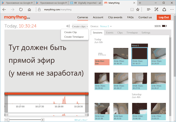Image resolution: width=176 pixels, height=122 pixels.
Task: Open the Cameras navigation item
Action: [x=83, y=17]
